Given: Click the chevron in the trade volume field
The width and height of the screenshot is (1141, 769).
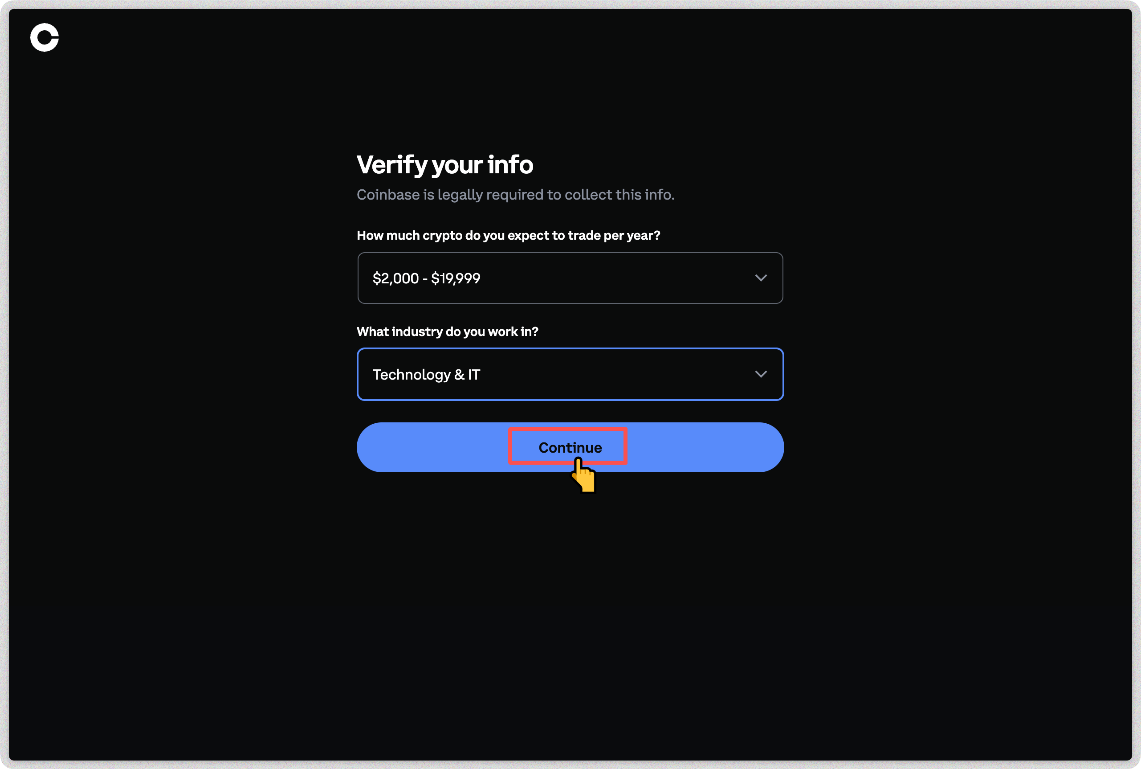Looking at the screenshot, I should 761,278.
